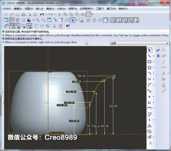
Task: Toggle constraint display button
Action: [18, 26]
